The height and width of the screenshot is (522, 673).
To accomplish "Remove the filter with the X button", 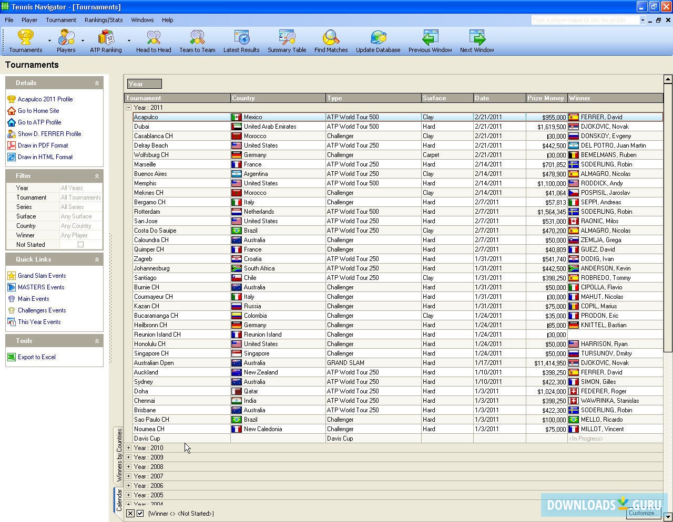I will pyautogui.click(x=130, y=514).
